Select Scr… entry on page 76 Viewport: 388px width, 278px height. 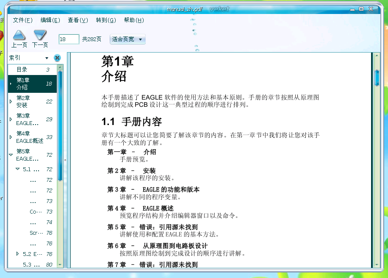(x=33, y=233)
